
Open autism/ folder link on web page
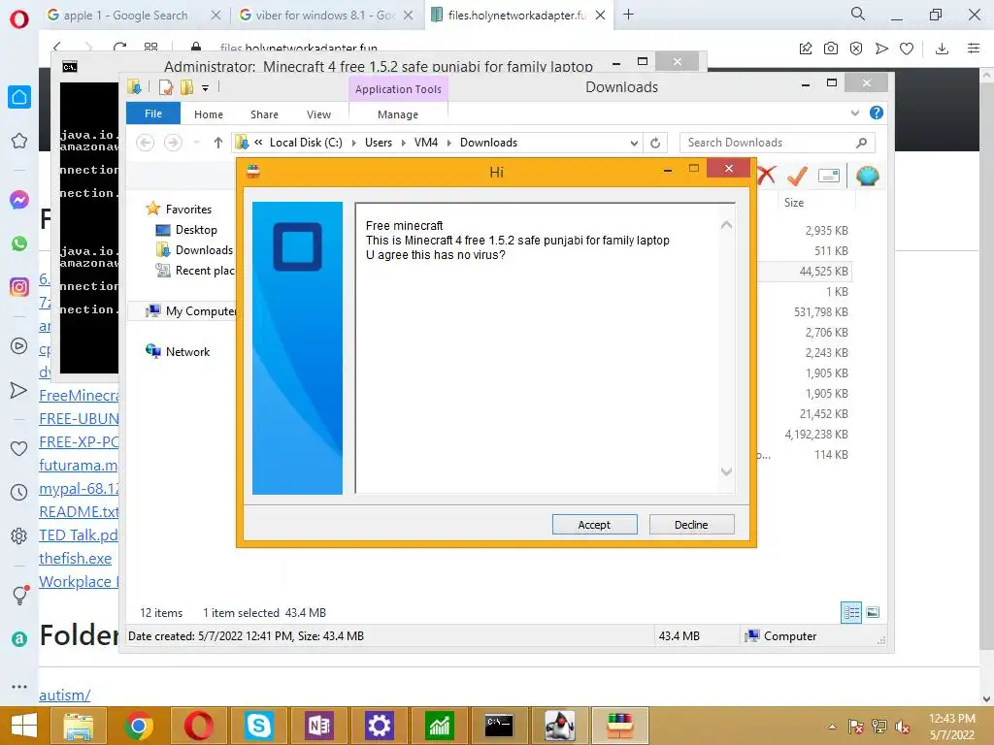pos(65,695)
